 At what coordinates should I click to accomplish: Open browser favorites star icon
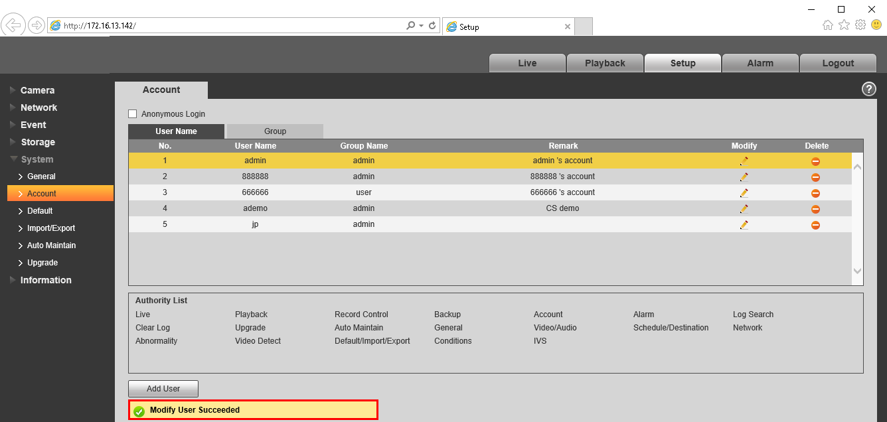844,25
